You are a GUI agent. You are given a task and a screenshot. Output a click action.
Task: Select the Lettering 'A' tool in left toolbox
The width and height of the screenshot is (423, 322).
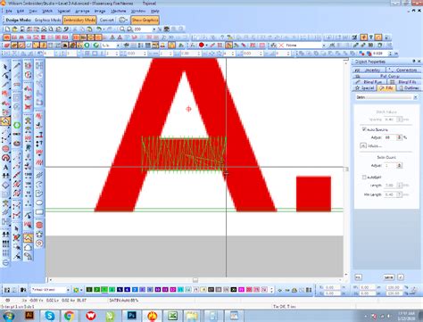click(x=5, y=167)
